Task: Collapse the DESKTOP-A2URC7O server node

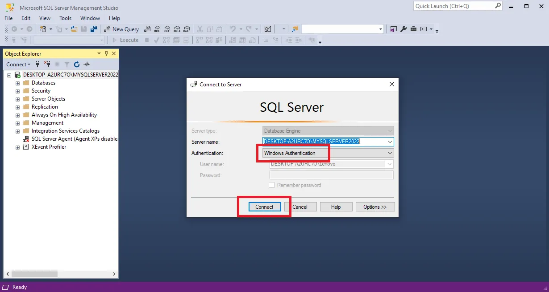Action: (9, 75)
